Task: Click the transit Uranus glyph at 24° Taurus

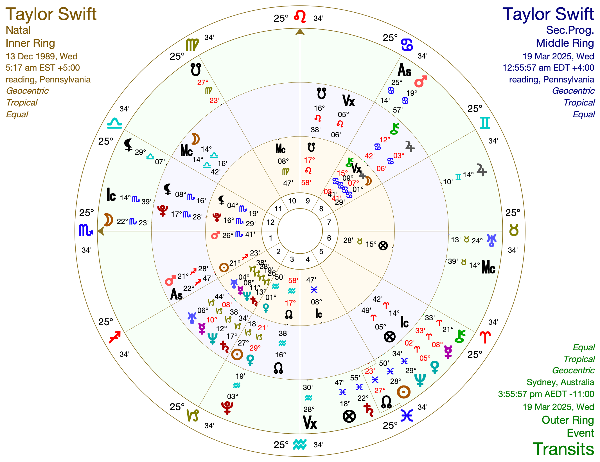Action: (x=492, y=240)
